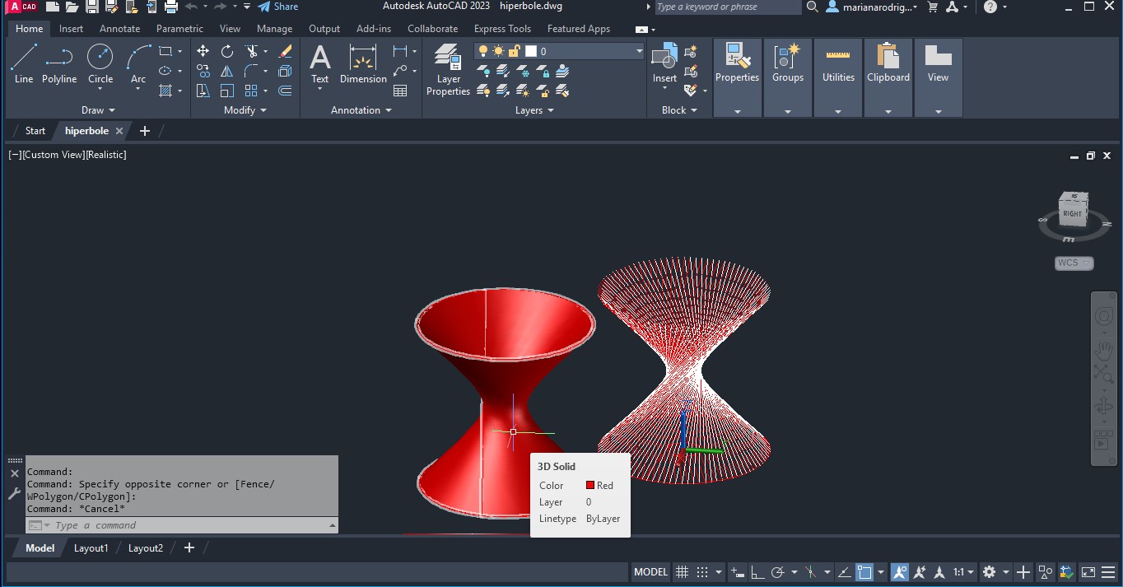The height and width of the screenshot is (587, 1123).
Task: Click the command line input field
Action: 189,525
